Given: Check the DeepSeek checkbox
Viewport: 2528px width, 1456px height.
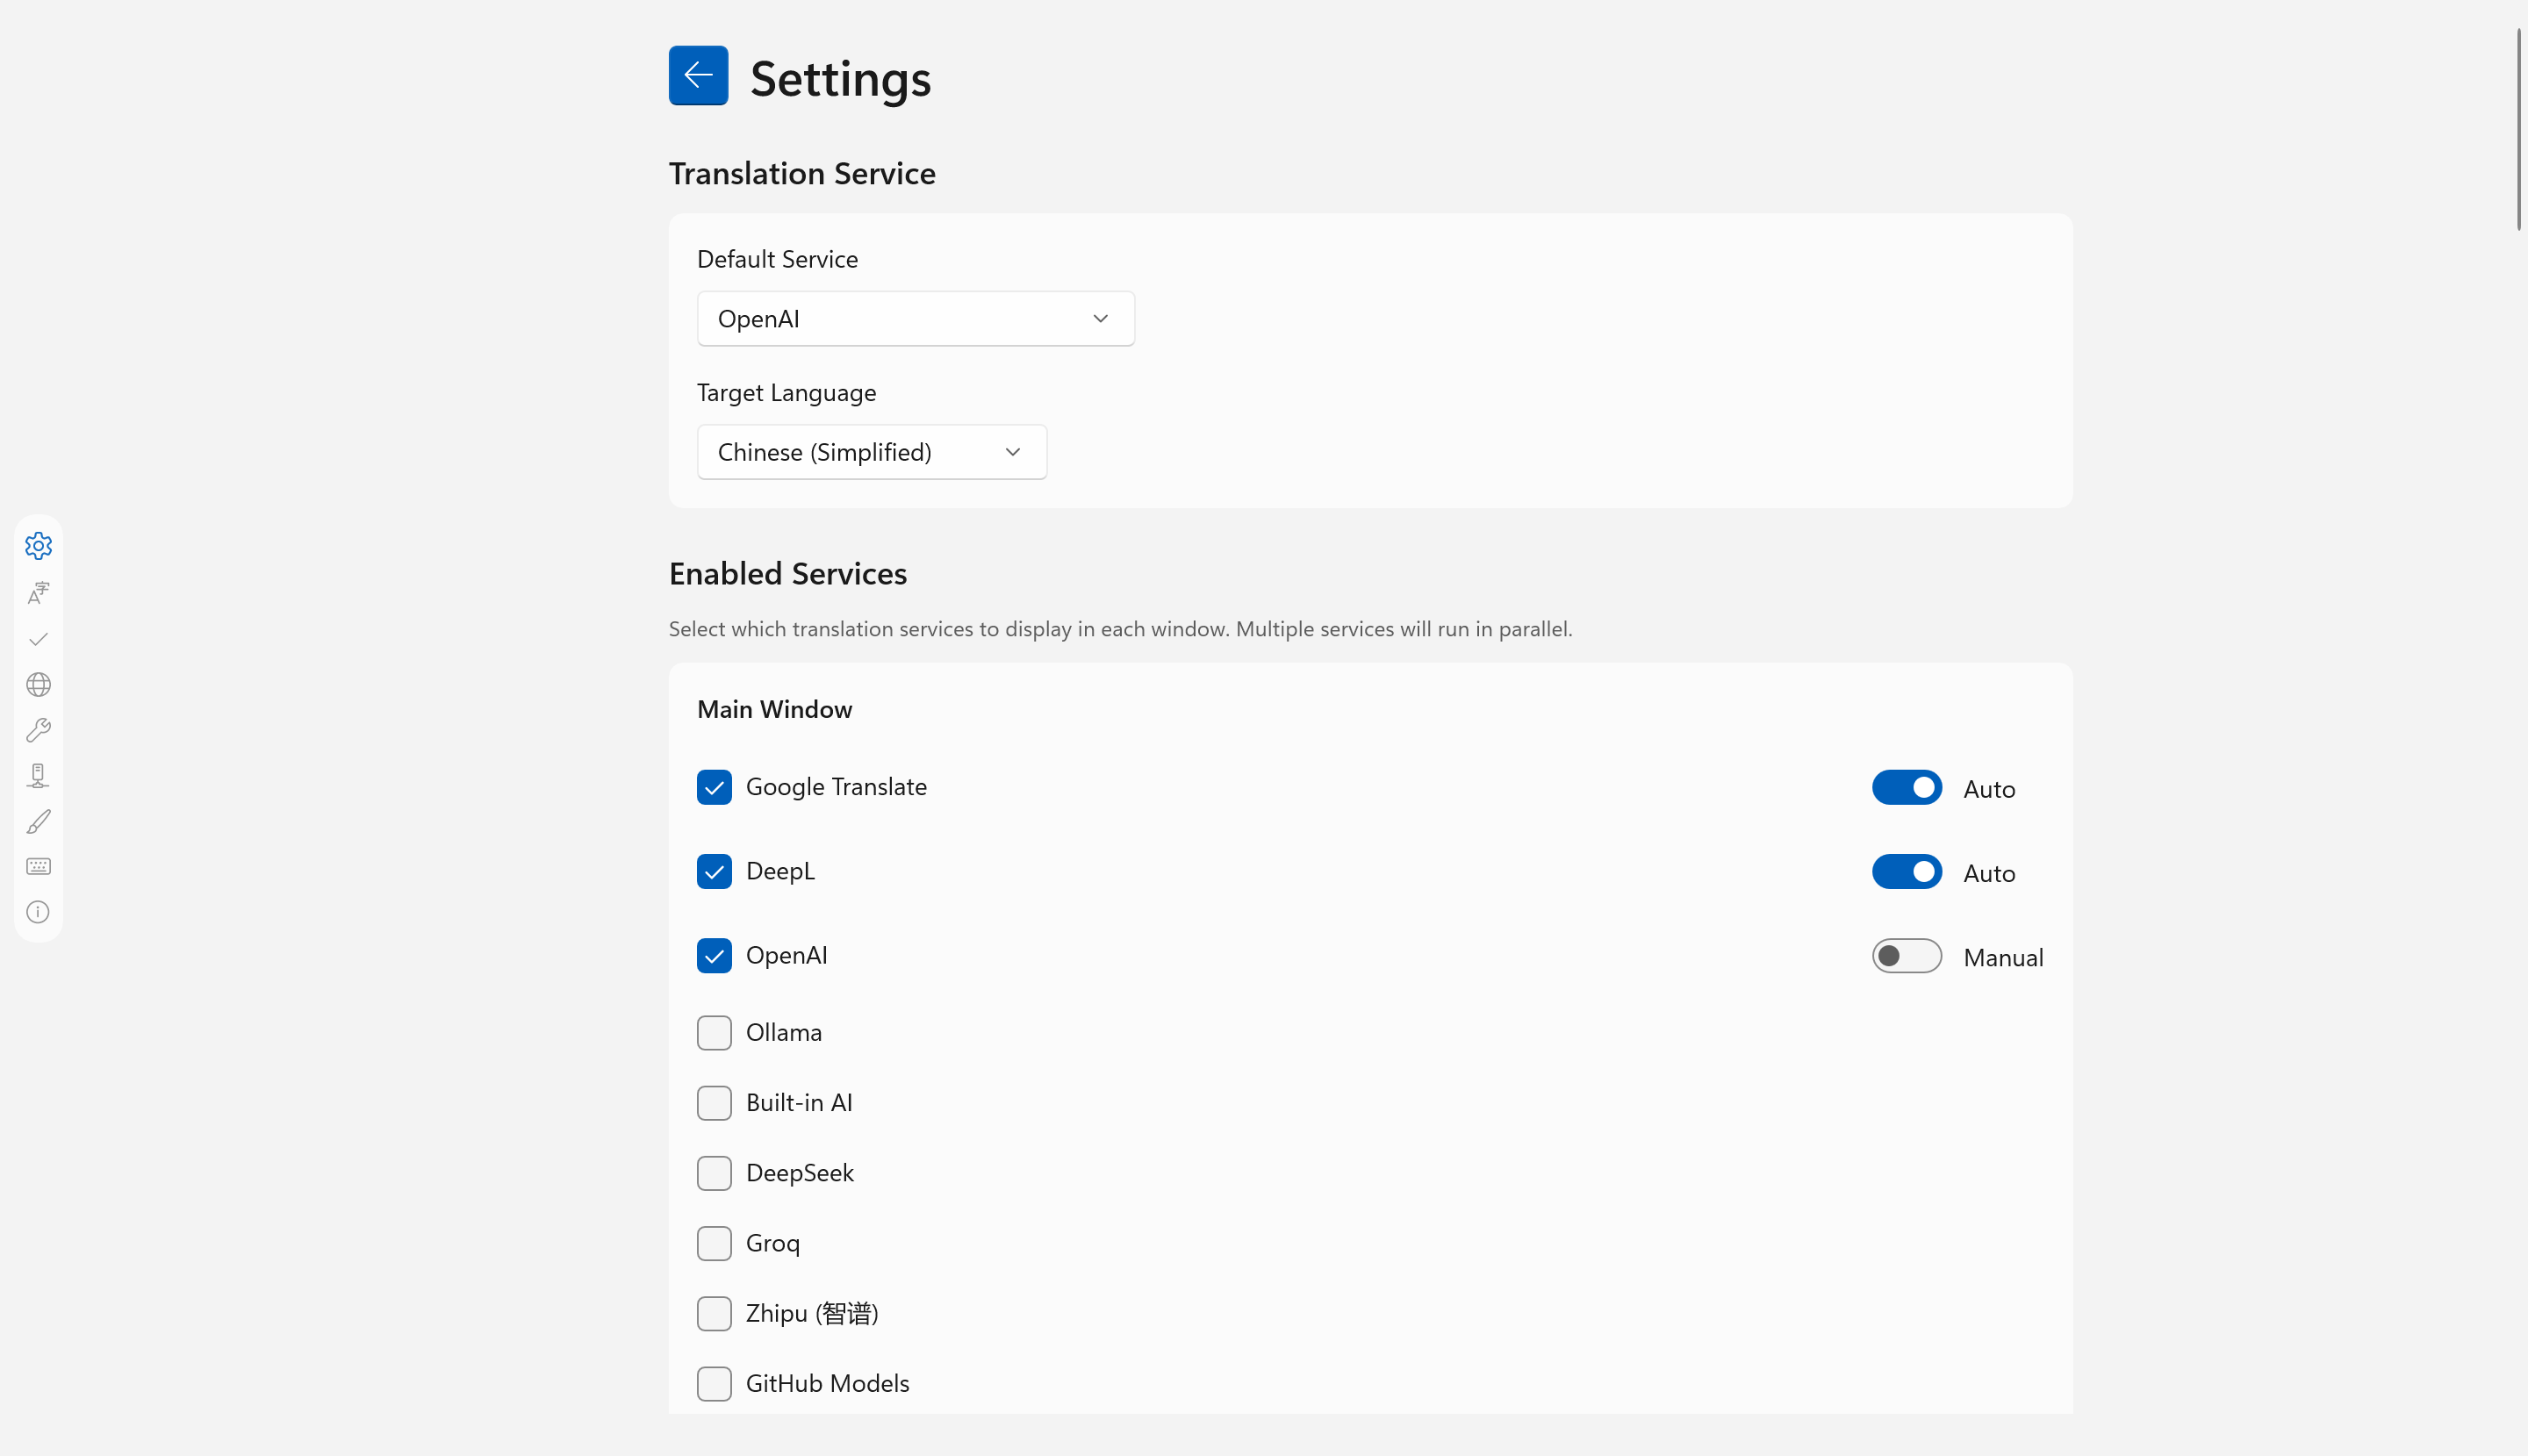Looking at the screenshot, I should coord(714,1173).
